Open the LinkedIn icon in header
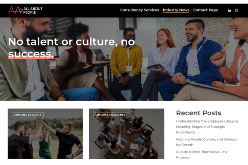248x165 pixels. (229, 10)
